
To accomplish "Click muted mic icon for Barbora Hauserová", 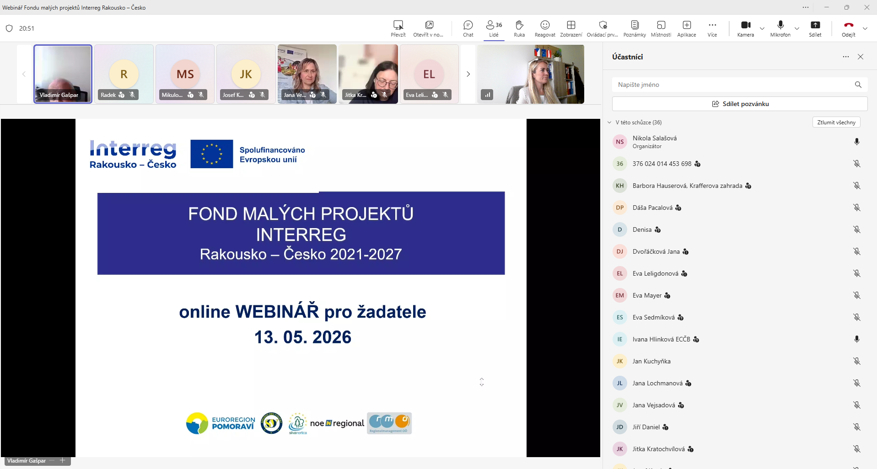I will point(857,186).
